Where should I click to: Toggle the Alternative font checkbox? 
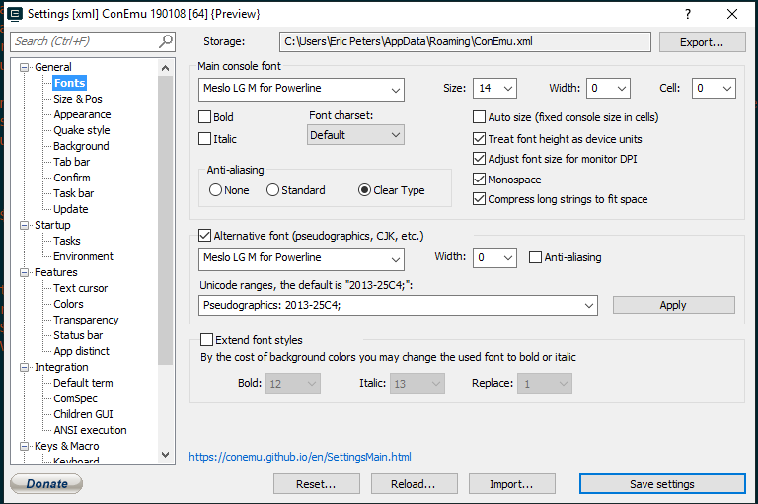[x=205, y=236]
